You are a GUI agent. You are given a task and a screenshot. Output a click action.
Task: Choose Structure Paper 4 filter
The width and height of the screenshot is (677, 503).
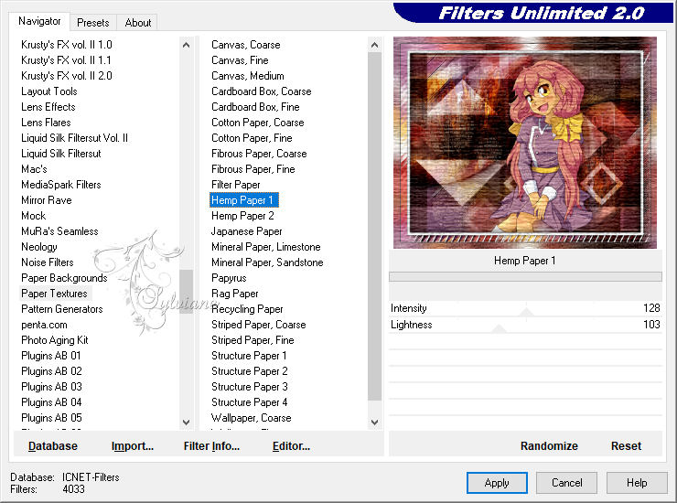249,402
